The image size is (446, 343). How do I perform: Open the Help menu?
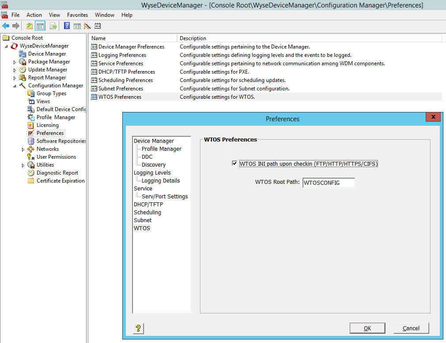[x=127, y=15]
